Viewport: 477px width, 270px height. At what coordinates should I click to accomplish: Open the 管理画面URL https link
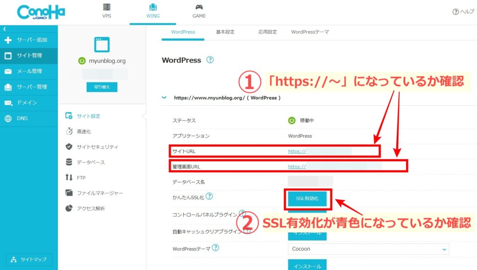coord(297,167)
